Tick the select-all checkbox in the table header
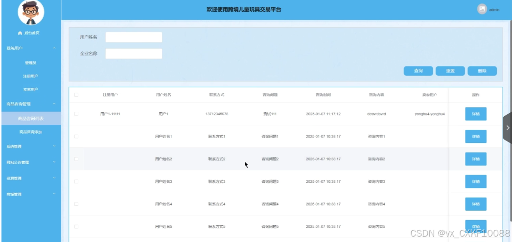The image size is (512, 242). tap(76, 95)
